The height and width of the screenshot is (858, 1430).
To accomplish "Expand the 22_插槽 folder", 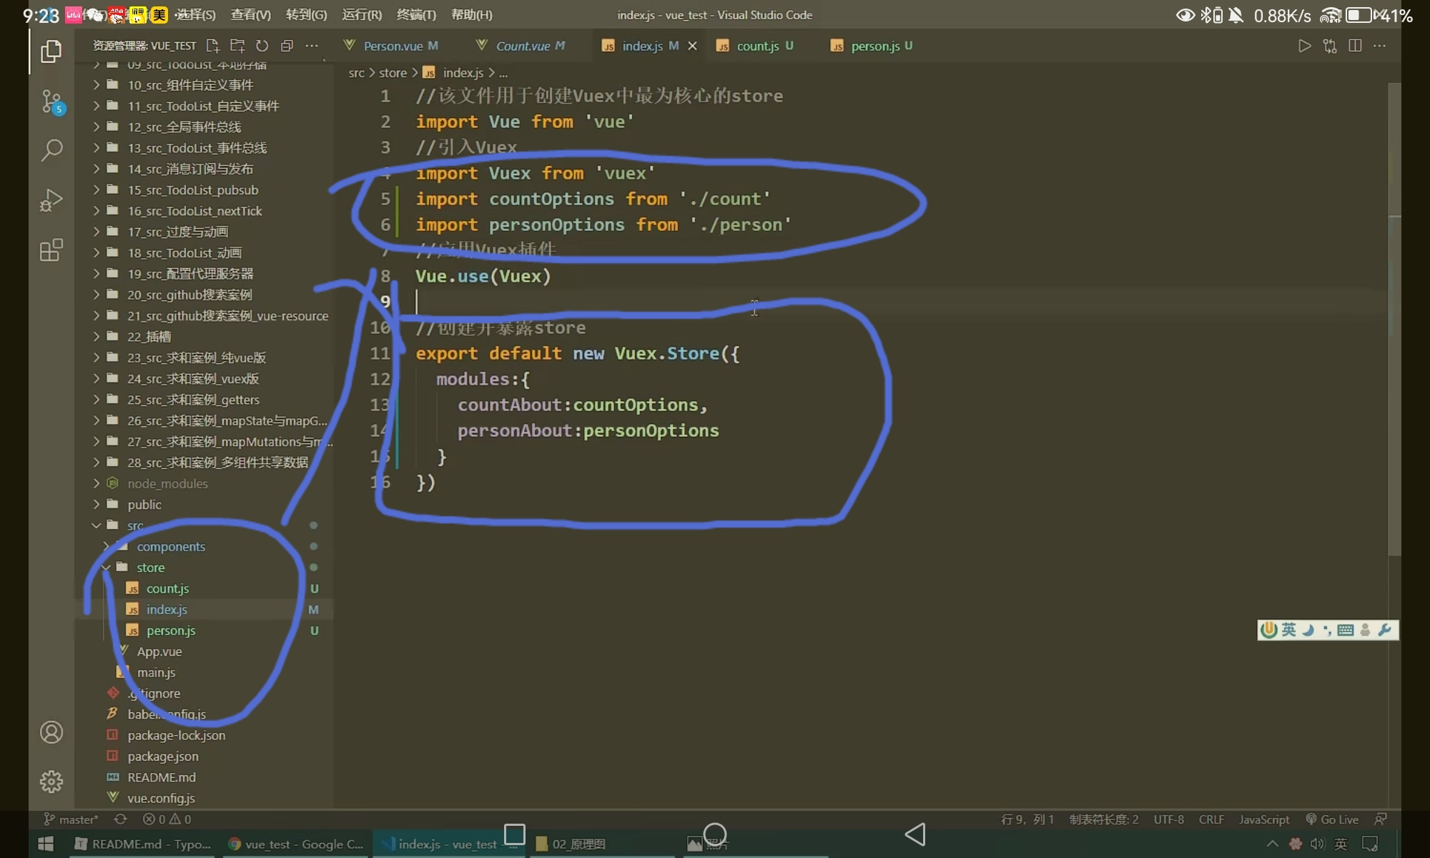I will pyautogui.click(x=149, y=337).
